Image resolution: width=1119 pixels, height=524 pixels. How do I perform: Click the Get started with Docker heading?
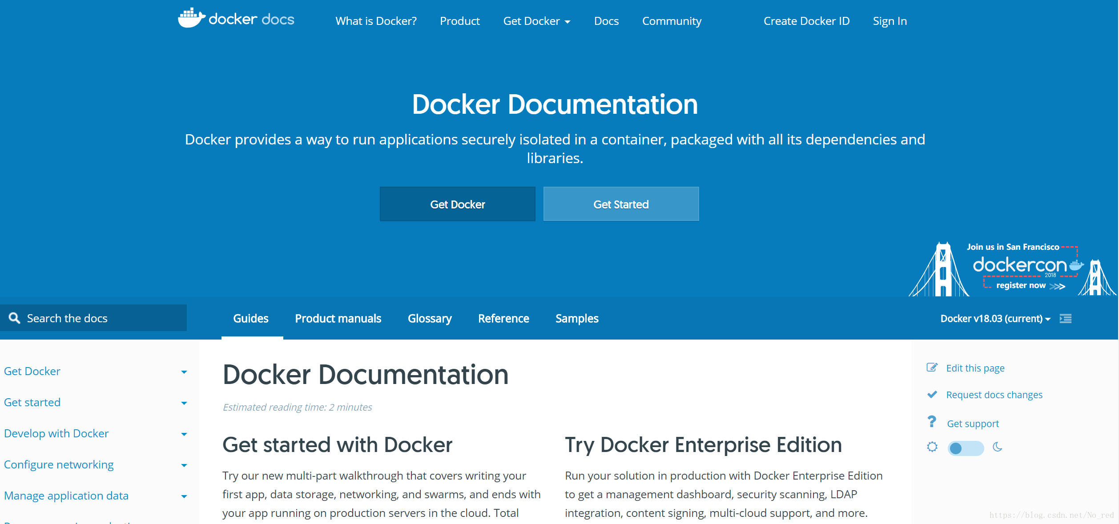(337, 444)
